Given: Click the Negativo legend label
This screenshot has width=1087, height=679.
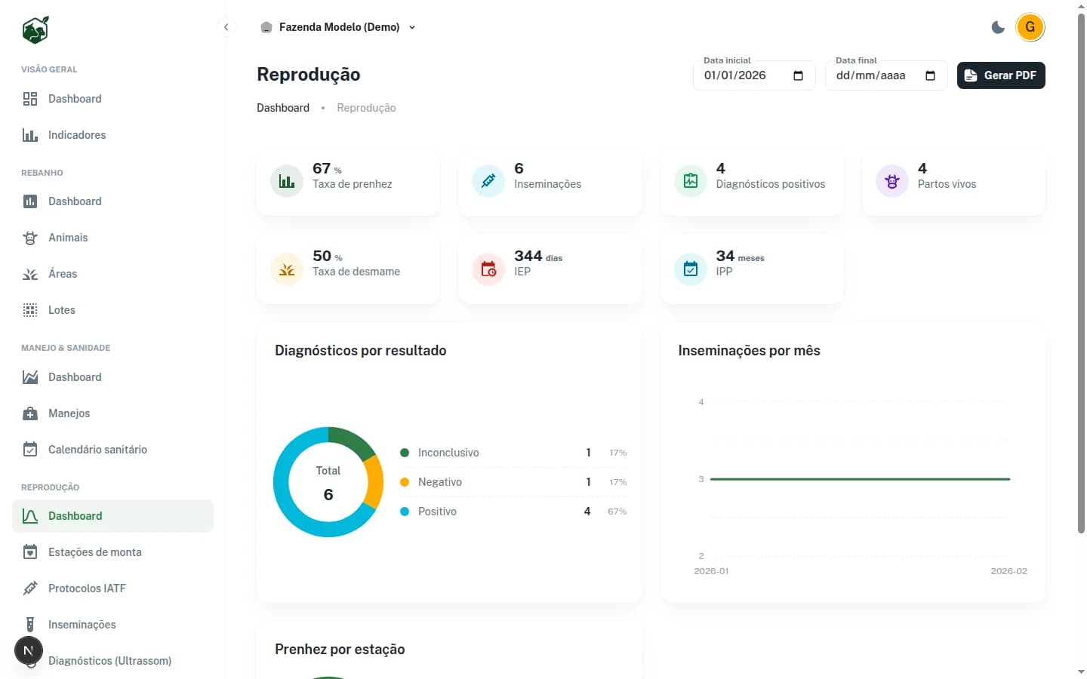Looking at the screenshot, I should tap(440, 482).
